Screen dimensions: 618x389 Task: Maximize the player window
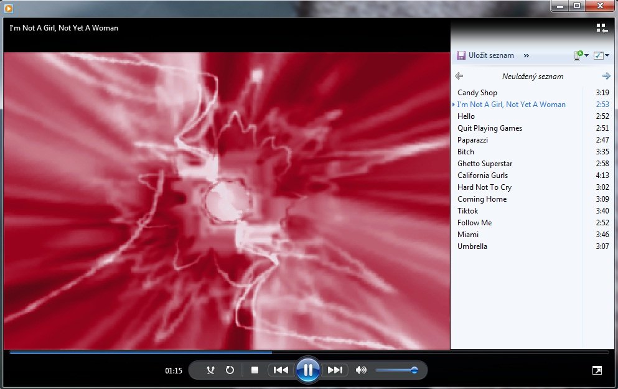point(577,6)
